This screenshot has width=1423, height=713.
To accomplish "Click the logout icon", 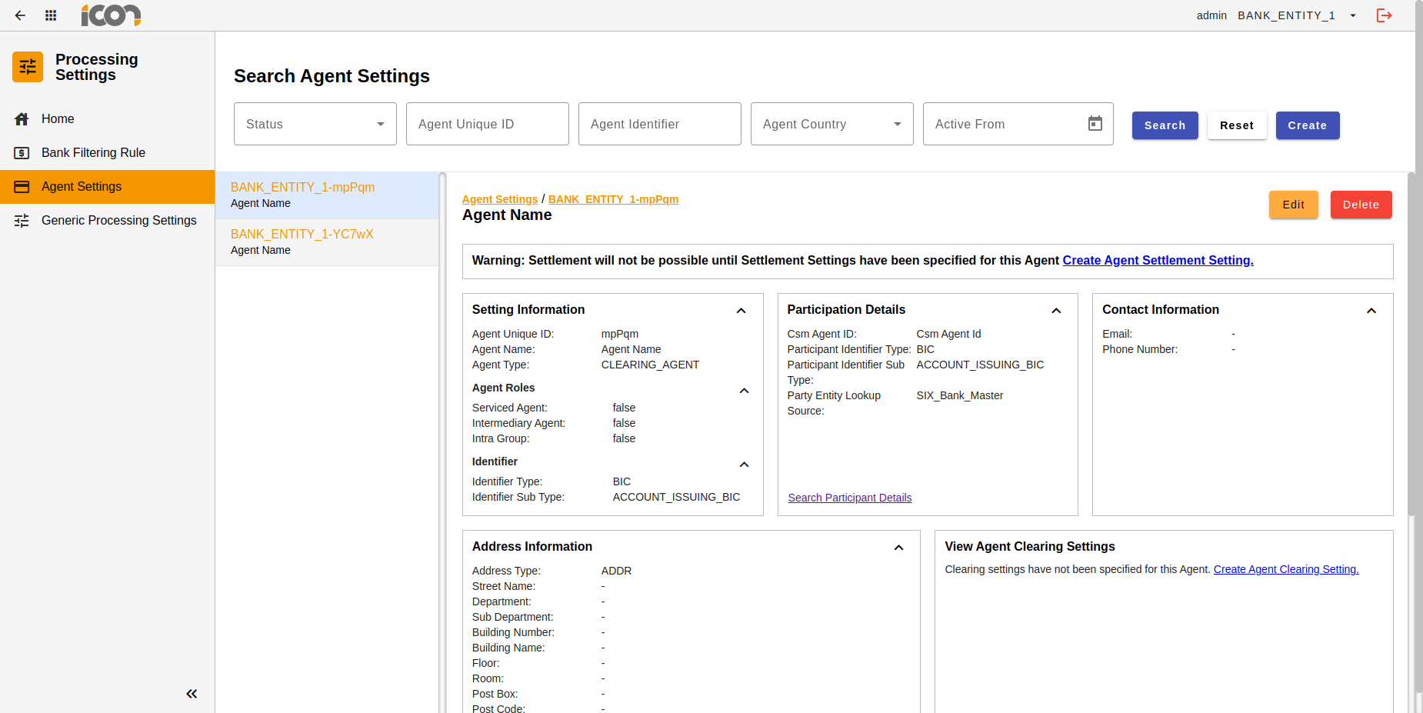I will [1384, 15].
